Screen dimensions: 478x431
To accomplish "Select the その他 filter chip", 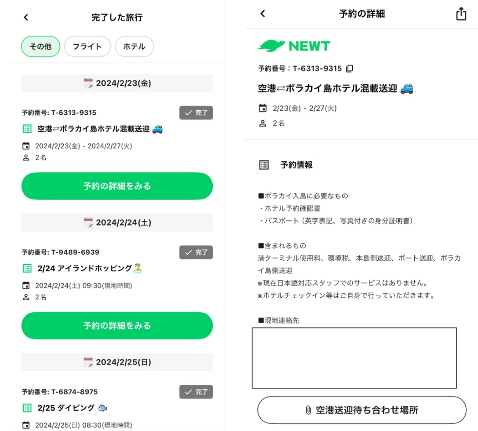I will pos(40,47).
